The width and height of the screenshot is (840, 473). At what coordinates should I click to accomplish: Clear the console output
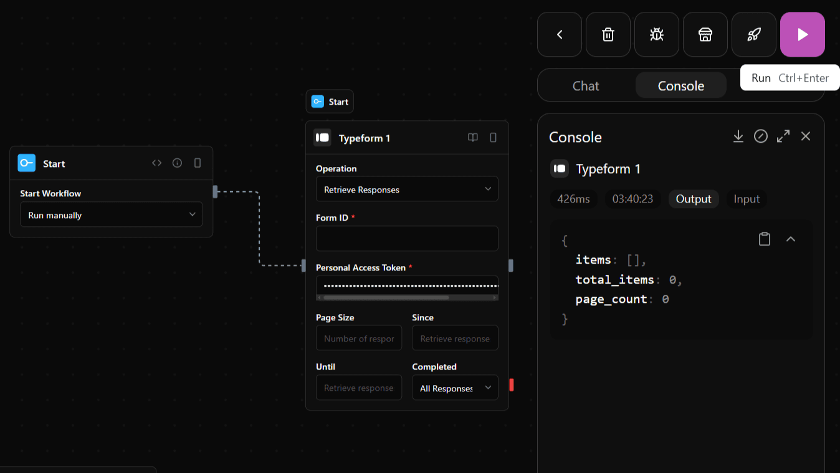click(x=761, y=136)
